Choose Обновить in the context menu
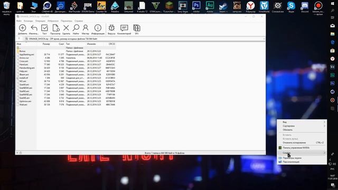338x190 pixels. [302, 130]
